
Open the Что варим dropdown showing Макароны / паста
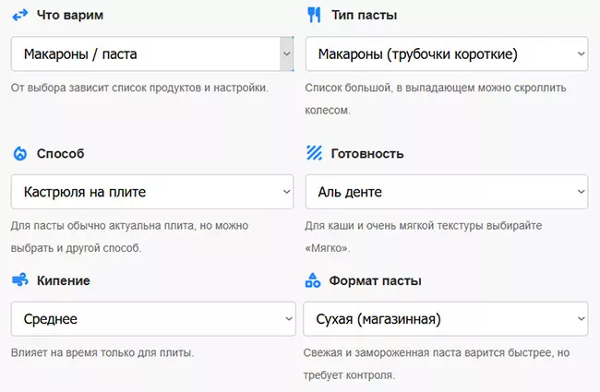pos(152,53)
